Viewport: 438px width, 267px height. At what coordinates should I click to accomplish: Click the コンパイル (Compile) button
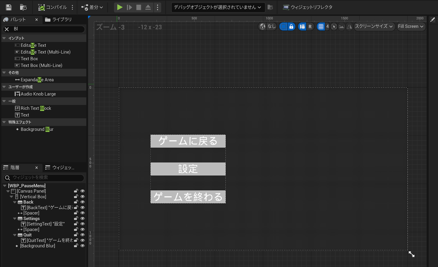(52, 7)
